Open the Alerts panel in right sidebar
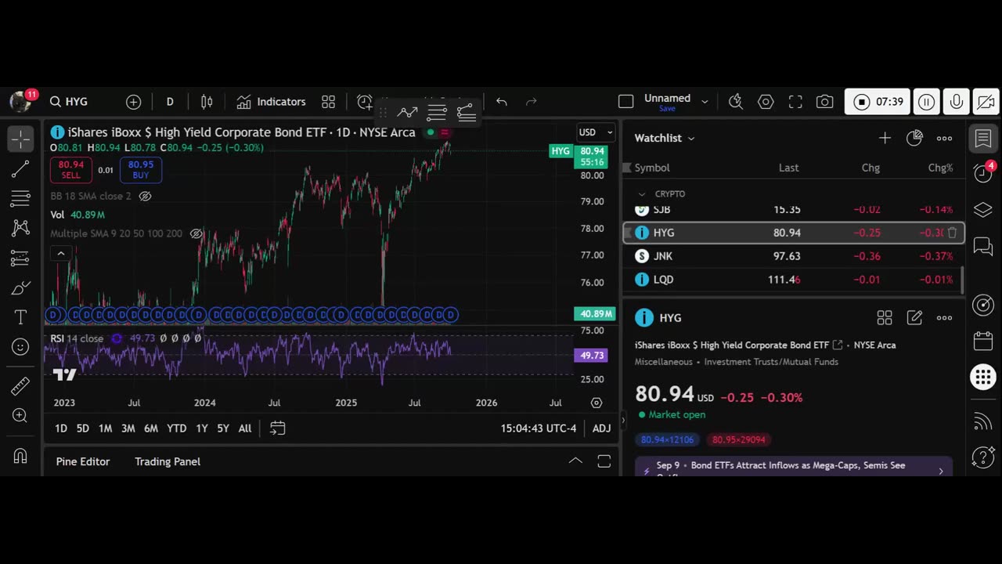1002x564 pixels. (x=983, y=173)
